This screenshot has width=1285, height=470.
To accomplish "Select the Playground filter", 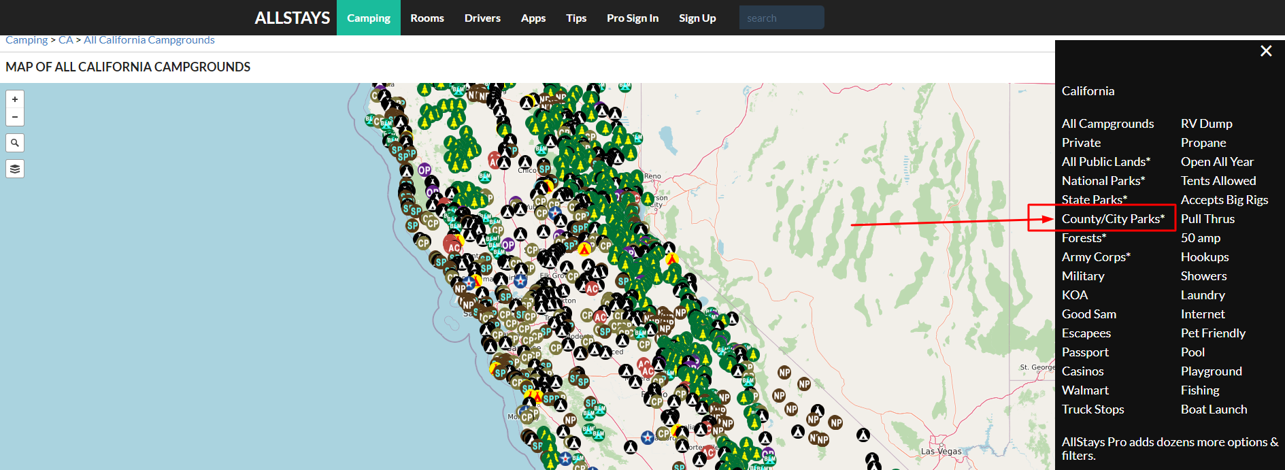I will click(1211, 371).
